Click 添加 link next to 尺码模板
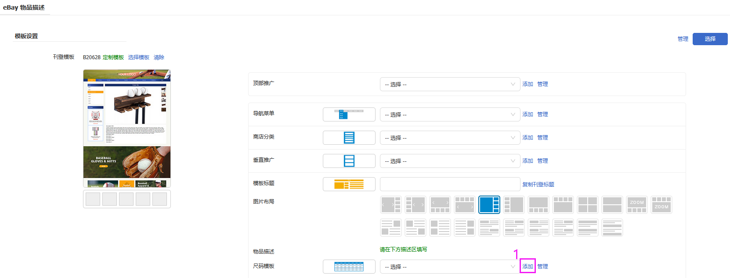The image size is (730, 278). point(528,267)
